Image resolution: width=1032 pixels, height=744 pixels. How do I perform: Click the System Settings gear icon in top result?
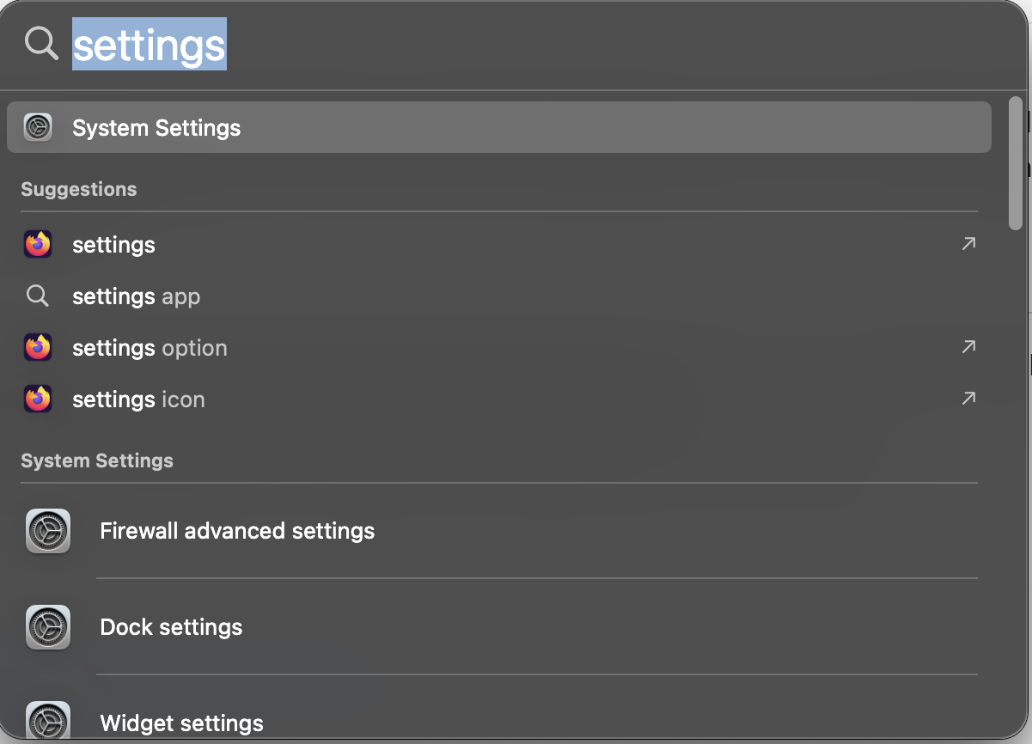[38, 127]
